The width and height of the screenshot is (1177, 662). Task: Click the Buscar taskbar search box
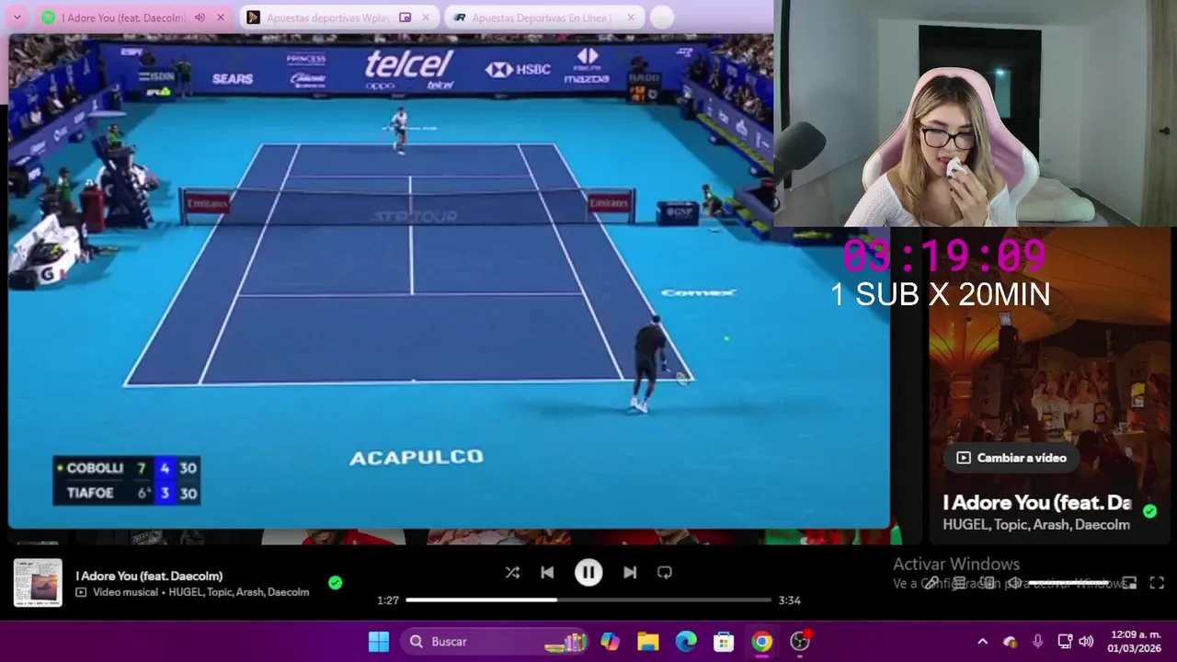495,642
